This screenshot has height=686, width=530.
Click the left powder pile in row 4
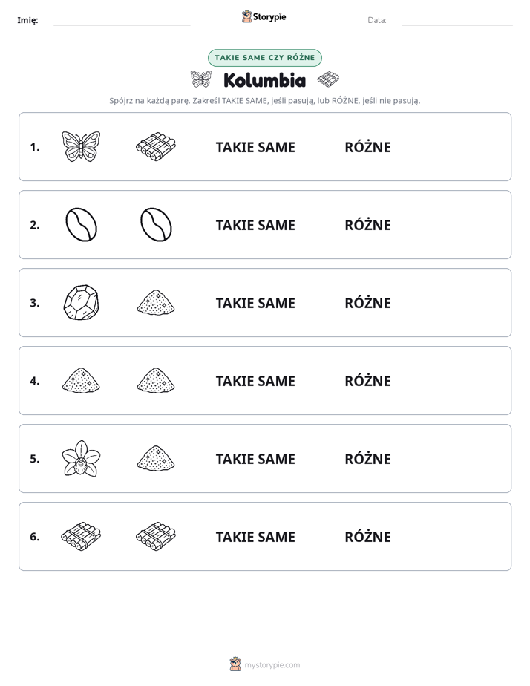[81, 380]
